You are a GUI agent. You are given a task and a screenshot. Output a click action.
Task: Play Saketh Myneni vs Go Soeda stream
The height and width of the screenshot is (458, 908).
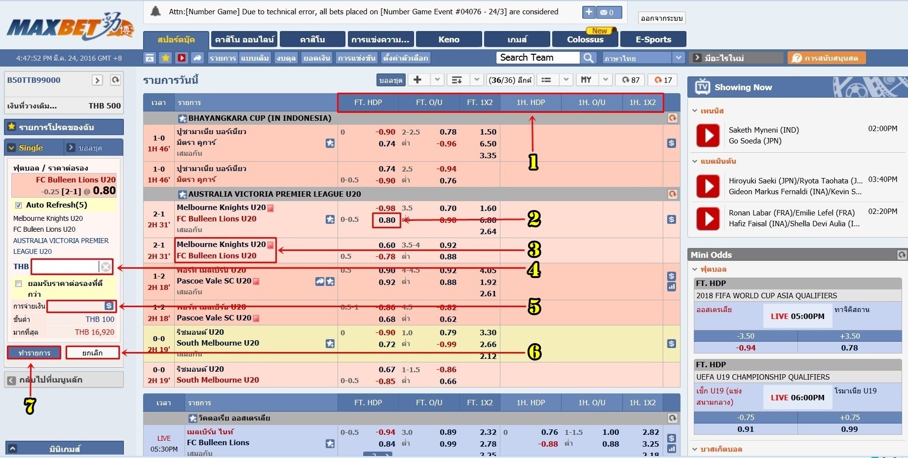click(708, 135)
